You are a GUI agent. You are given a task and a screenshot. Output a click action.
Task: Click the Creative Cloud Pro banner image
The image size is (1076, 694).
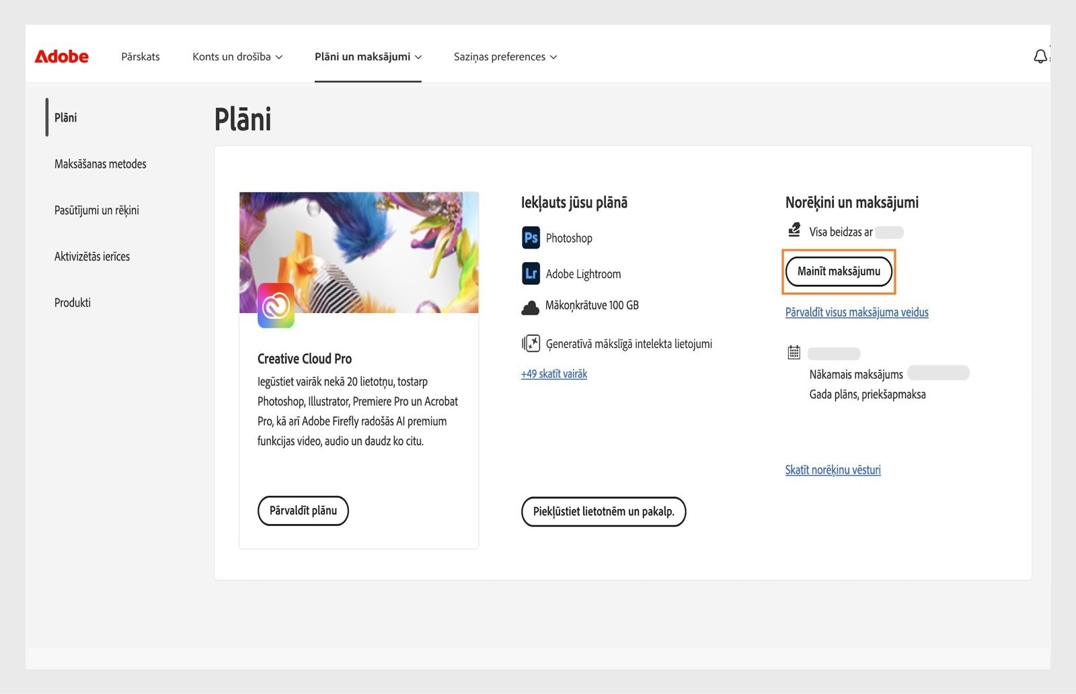click(359, 253)
